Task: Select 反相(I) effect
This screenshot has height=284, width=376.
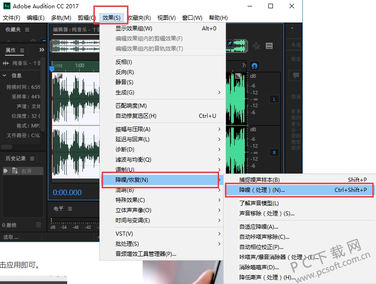Action: tap(162, 62)
